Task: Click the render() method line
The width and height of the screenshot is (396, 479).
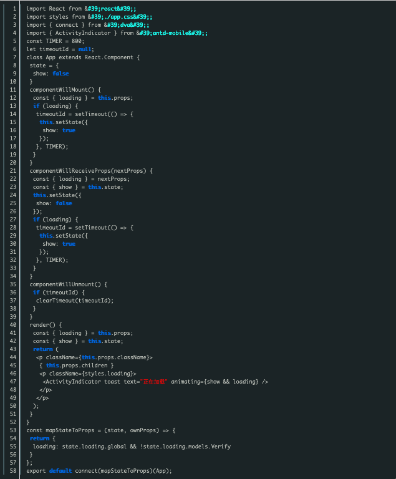Action: (x=46, y=324)
